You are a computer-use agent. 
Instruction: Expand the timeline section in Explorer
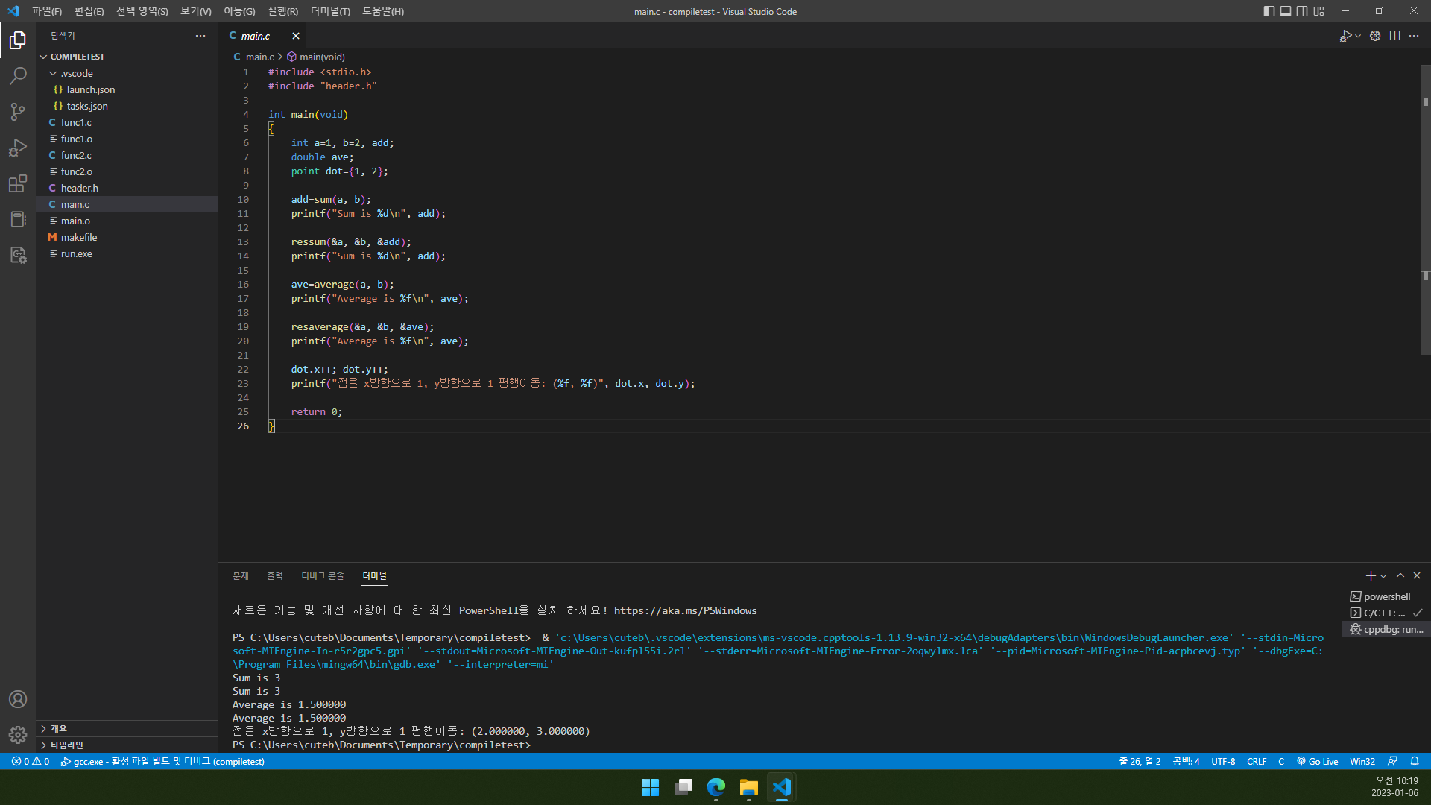click(x=127, y=745)
